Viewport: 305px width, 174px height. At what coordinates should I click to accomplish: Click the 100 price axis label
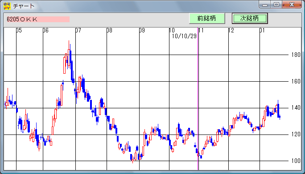coord(296,161)
